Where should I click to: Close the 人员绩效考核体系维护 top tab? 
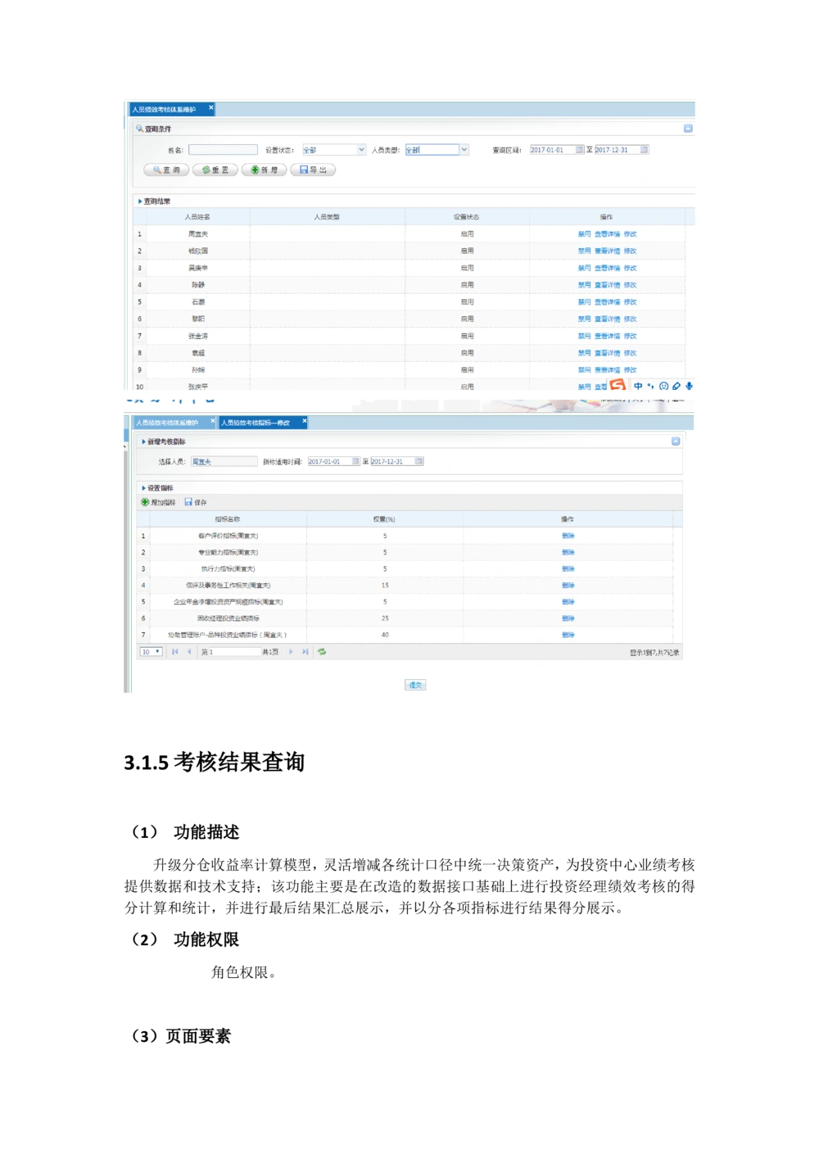(x=210, y=107)
